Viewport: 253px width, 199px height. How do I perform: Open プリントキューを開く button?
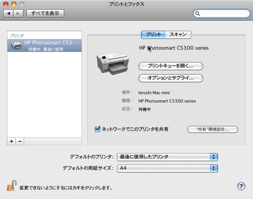pyautogui.click(x=171, y=66)
